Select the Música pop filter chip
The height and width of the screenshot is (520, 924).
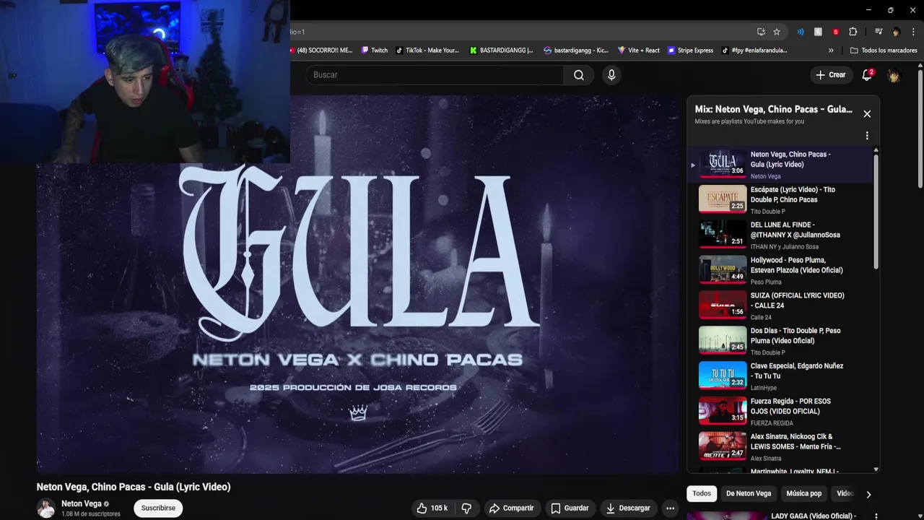[x=804, y=494]
